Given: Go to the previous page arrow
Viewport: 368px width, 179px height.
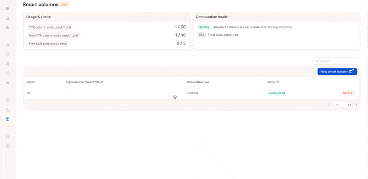Looking at the screenshot, I should [x=329, y=105].
